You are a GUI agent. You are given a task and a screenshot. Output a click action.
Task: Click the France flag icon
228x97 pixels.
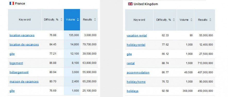(12, 3)
